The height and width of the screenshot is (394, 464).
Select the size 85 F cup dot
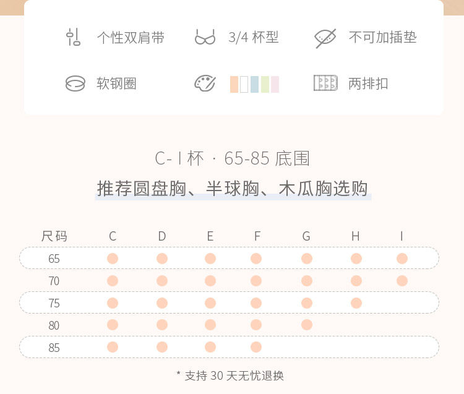(x=256, y=347)
